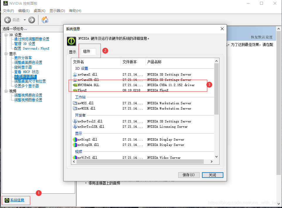Click the NVIDIA Control Panel title icon
The height and width of the screenshot is (208, 282).
[6, 3]
